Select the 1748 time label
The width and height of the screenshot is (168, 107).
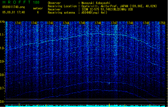[130, 23]
